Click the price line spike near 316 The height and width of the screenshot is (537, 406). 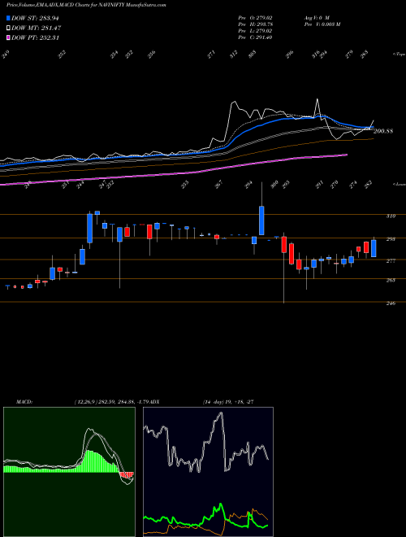click(317, 100)
